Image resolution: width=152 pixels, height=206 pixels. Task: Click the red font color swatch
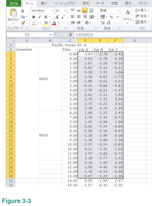54,23
